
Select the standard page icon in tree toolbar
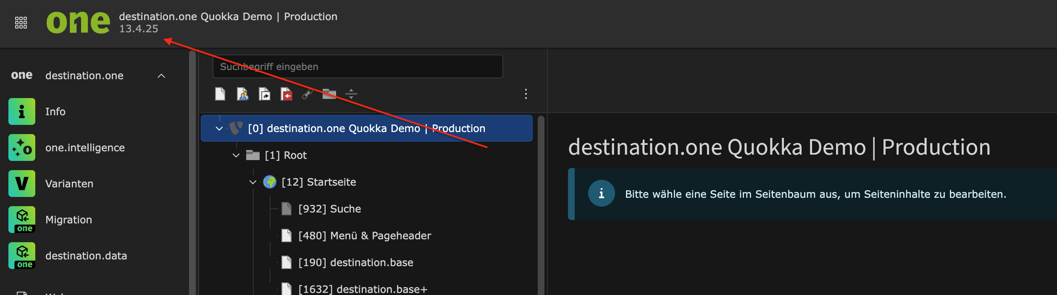(220, 94)
